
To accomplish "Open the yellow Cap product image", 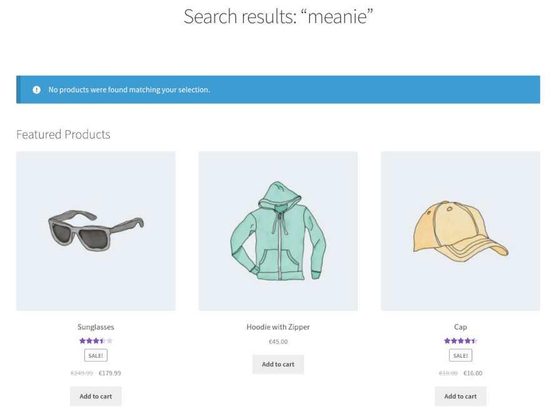I will pos(460,231).
